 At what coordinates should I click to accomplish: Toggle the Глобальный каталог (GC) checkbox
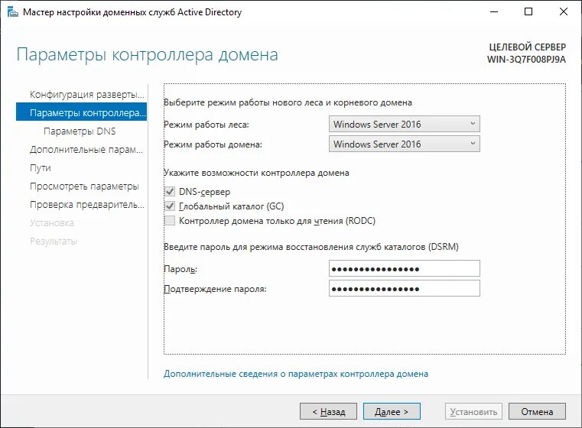[x=170, y=206]
